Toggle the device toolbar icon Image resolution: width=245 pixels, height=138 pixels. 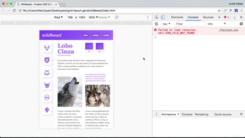click(163, 17)
